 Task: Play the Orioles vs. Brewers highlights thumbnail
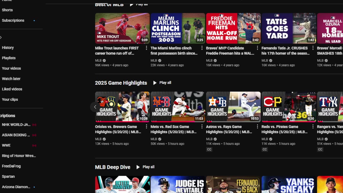tap(122, 107)
